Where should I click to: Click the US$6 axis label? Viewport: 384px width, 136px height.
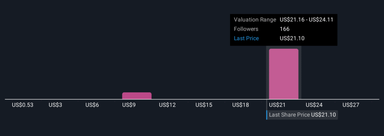(92, 105)
